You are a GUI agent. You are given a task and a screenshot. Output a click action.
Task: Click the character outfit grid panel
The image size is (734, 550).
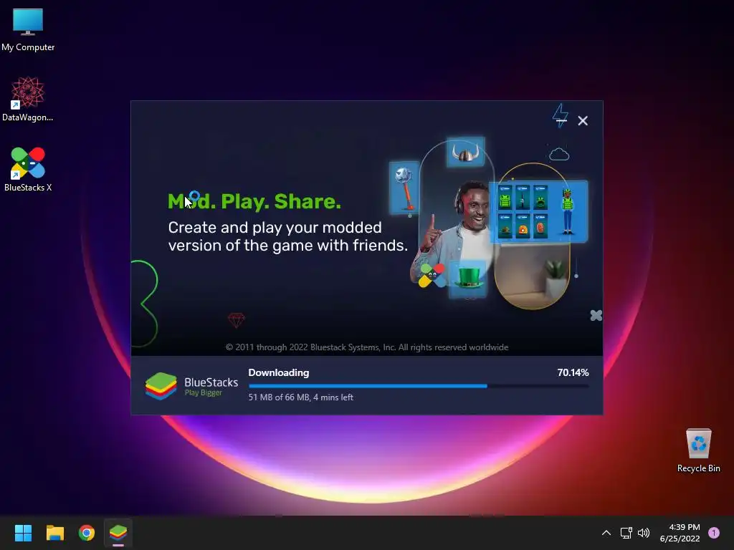[x=538, y=211]
